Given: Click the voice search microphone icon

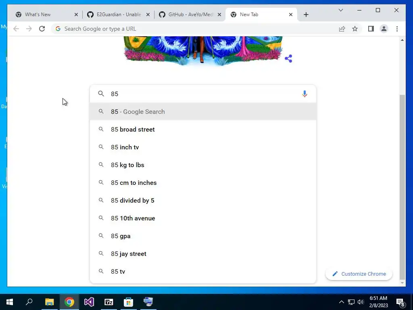Looking at the screenshot, I should (305, 94).
